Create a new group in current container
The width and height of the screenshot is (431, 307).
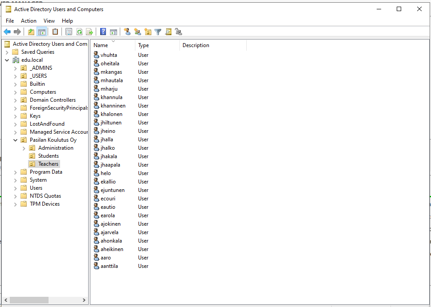tap(138, 32)
